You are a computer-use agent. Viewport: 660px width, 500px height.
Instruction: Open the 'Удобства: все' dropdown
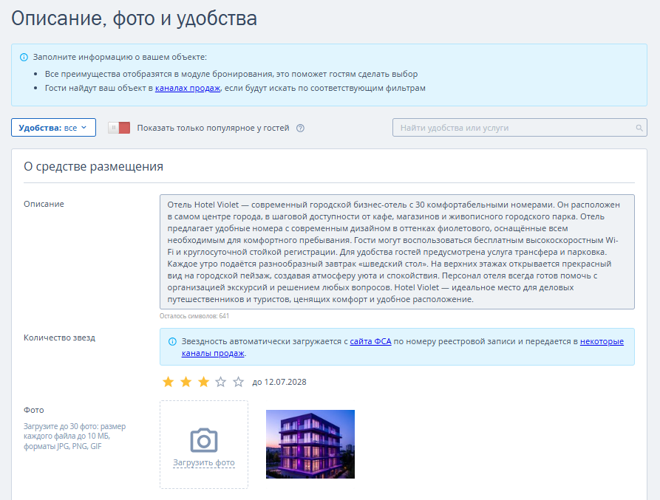click(53, 128)
